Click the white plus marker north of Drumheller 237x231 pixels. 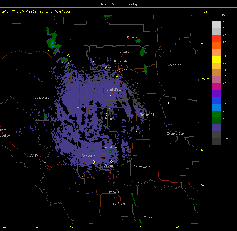[x=168, y=103]
